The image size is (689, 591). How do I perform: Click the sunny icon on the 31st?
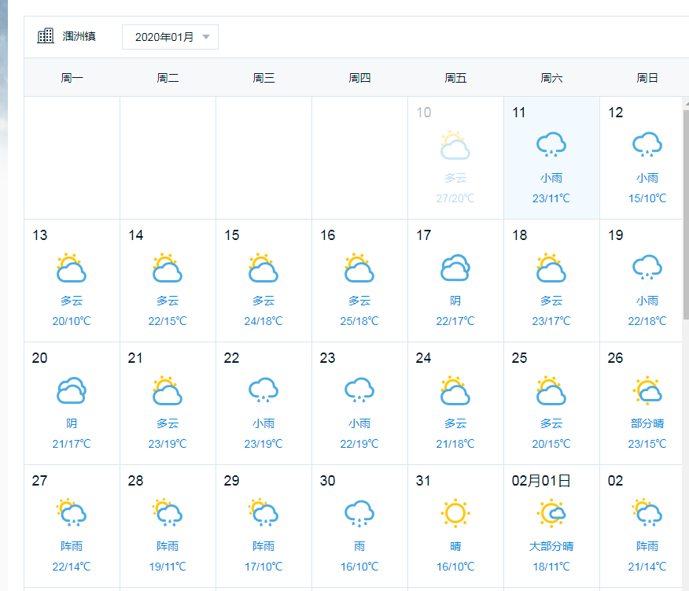pyautogui.click(x=455, y=513)
